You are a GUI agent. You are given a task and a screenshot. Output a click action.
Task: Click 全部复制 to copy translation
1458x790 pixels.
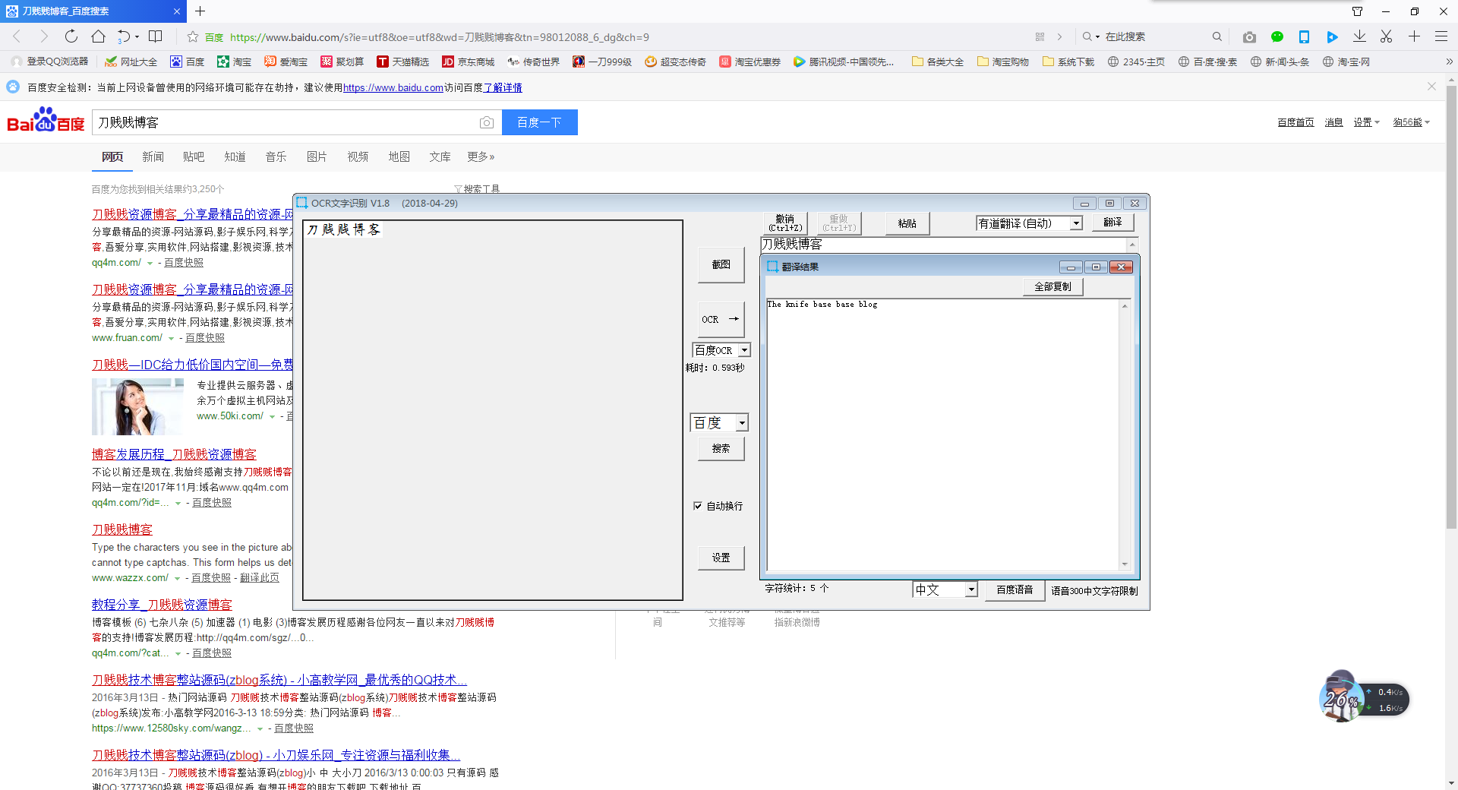[x=1052, y=286]
